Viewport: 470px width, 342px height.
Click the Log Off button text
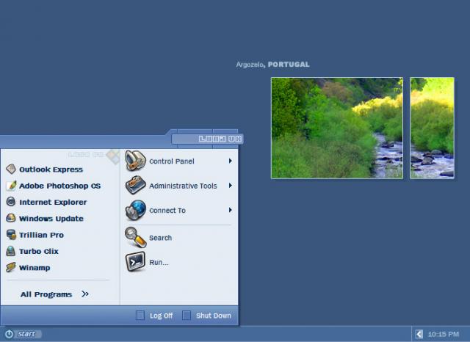pyautogui.click(x=161, y=316)
